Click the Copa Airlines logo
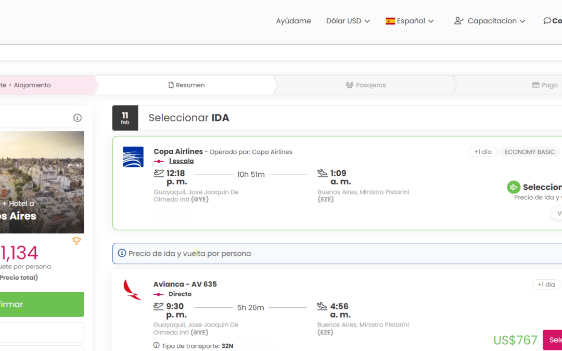 pos(133,157)
